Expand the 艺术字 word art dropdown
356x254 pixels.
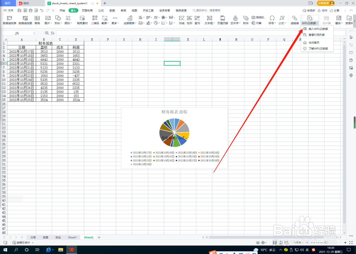click(x=235, y=23)
